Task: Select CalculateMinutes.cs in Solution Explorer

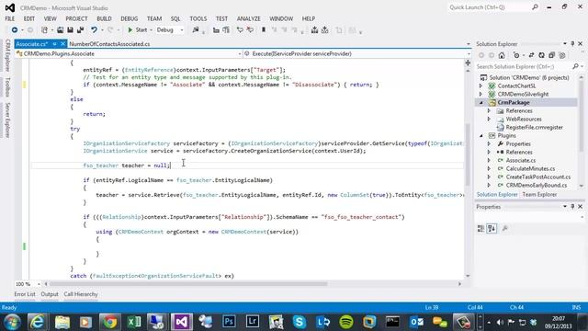Action: pyautogui.click(x=530, y=168)
